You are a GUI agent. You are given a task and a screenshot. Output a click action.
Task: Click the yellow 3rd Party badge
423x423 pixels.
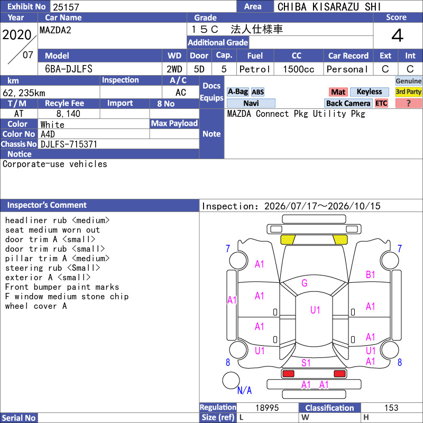[408, 91]
